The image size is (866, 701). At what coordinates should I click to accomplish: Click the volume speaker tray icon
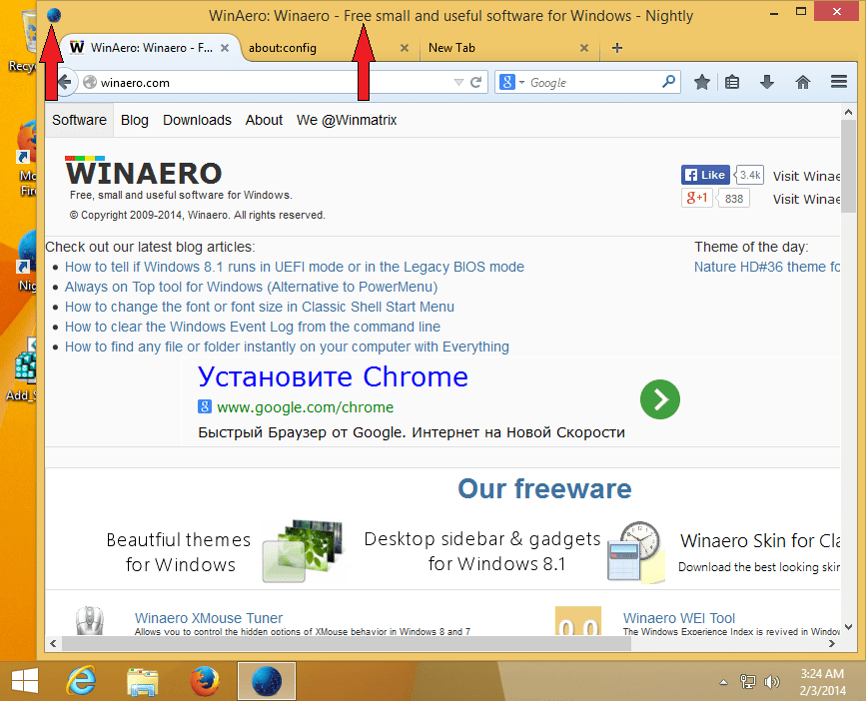click(771, 682)
